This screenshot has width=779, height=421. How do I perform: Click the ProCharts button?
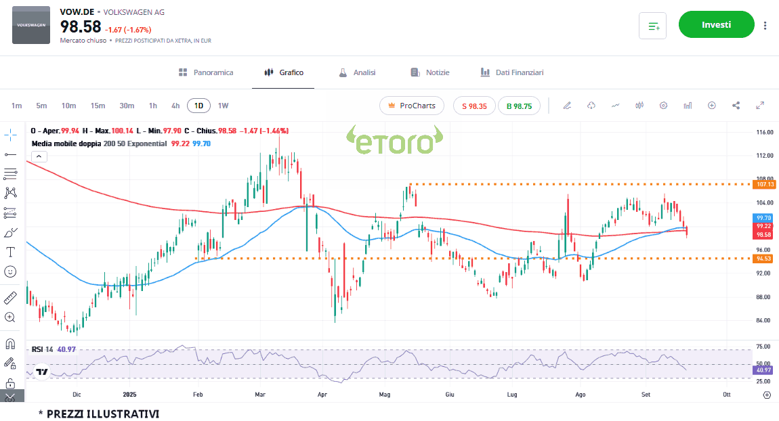tap(412, 106)
